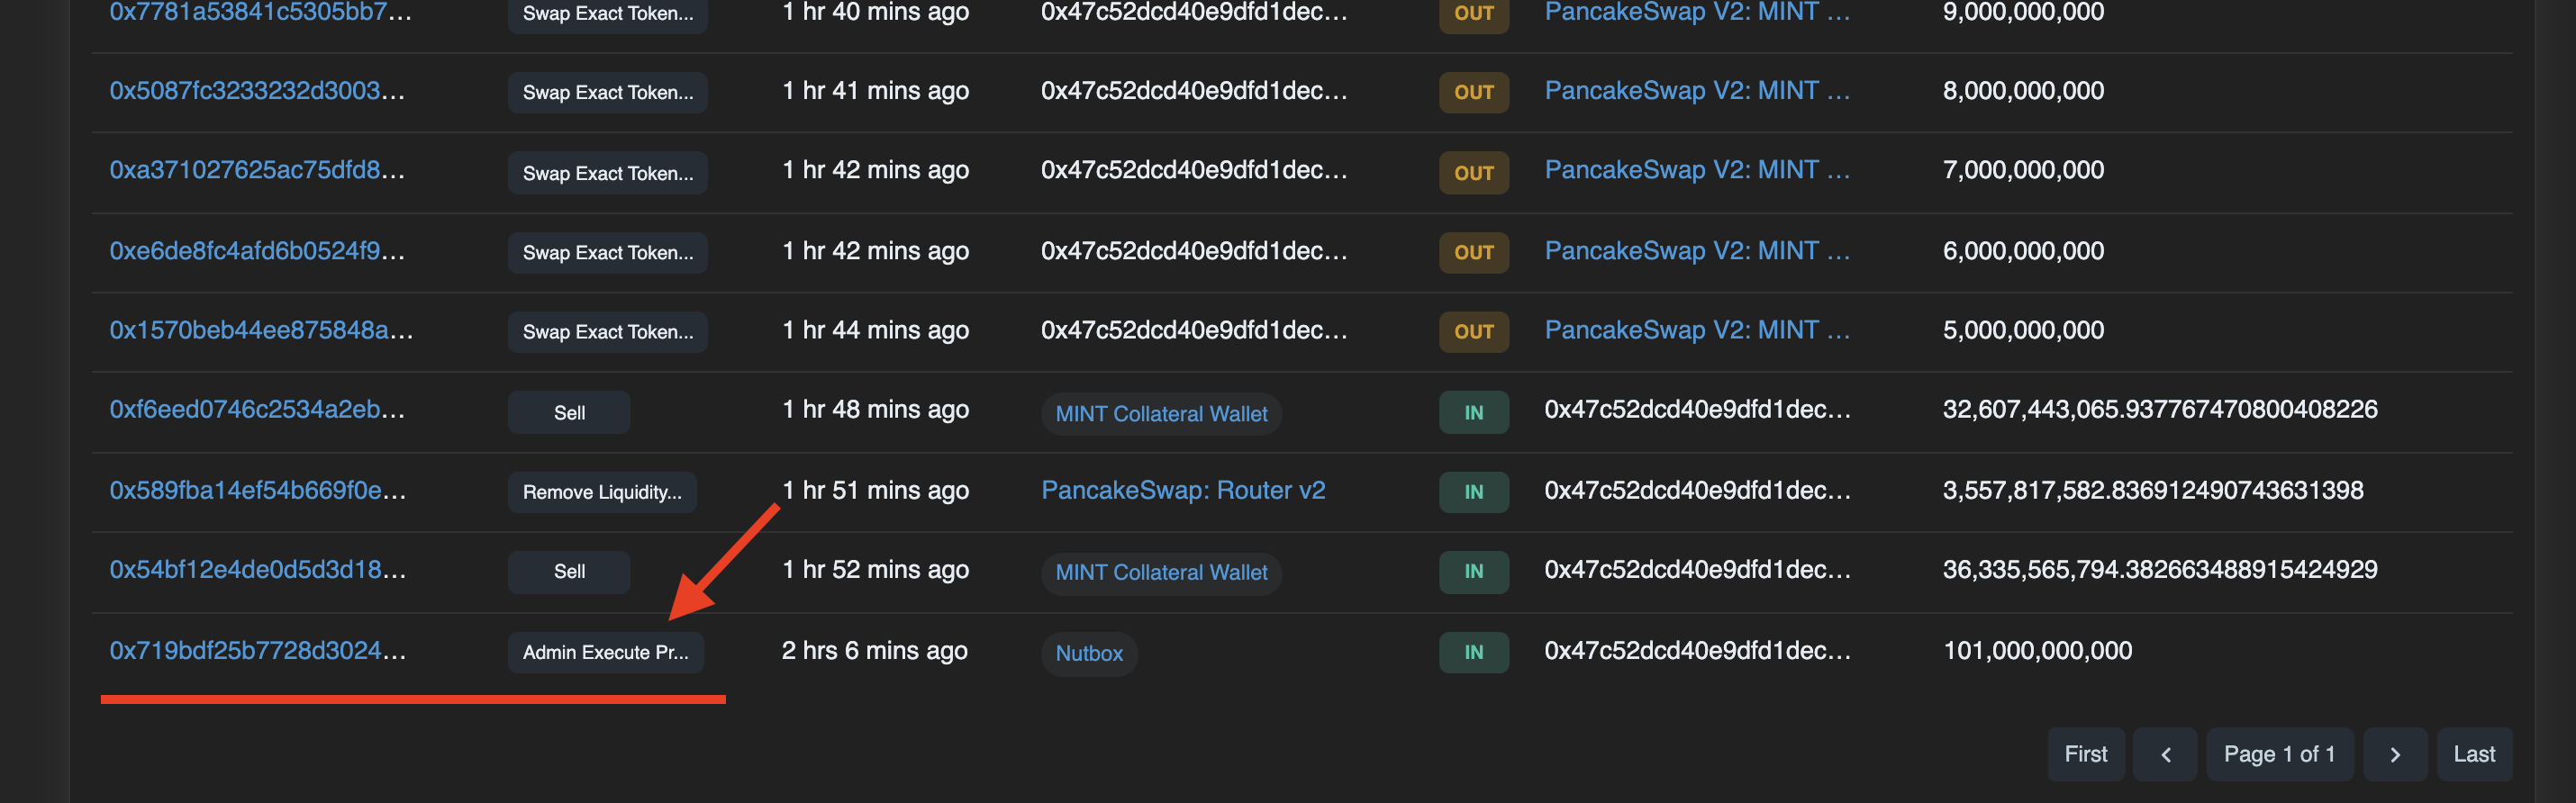Go to previous page using left chevron

coord(2165,754)
